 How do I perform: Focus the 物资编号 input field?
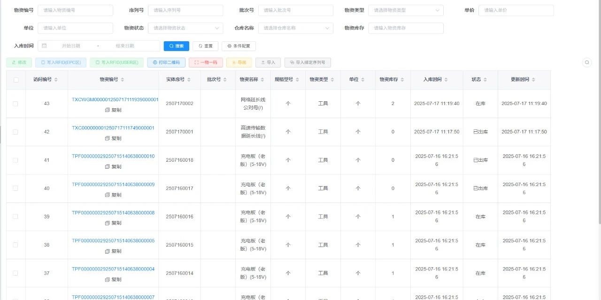tap(75, 10)
